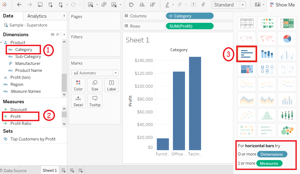The image size is (300, 174).
Task: Click the New Worksheet tab icon at bottom
Action: (x=64, y=170)
